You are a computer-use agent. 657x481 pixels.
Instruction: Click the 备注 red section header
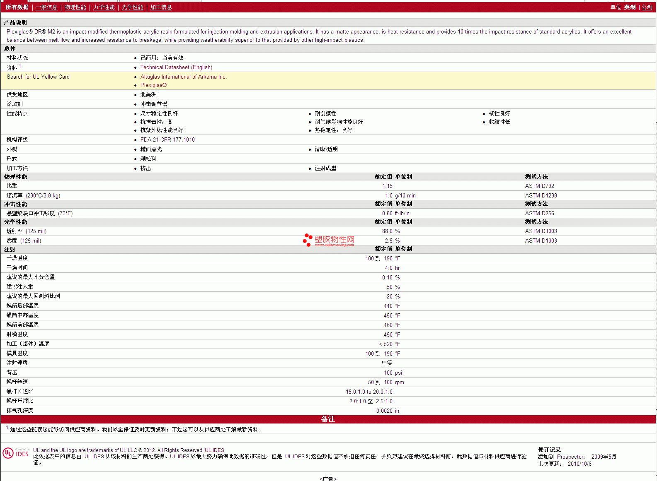(x=328, y=419)
